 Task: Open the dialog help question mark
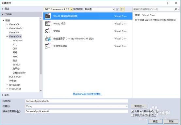click(167, 3)
